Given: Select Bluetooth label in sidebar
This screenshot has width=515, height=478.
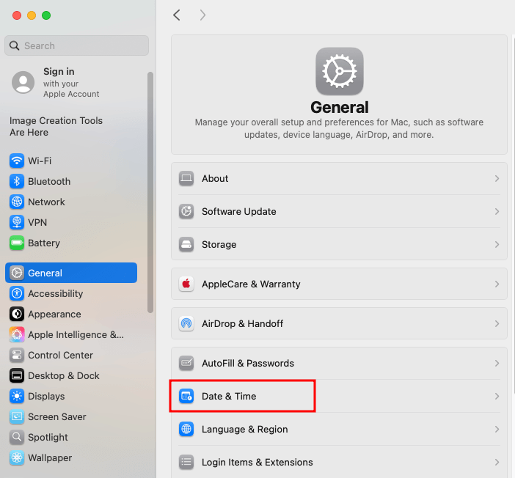Looking at the screenshot, I should click(x=49, y=181).
